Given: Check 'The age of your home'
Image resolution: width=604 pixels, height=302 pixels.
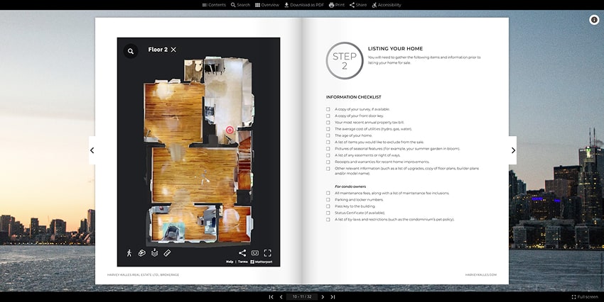Looking at the screenshot, I should 328,135.
